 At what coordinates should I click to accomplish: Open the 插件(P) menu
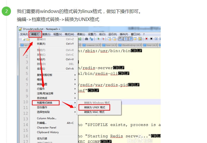pyautogui.click(x=124, y=34)
